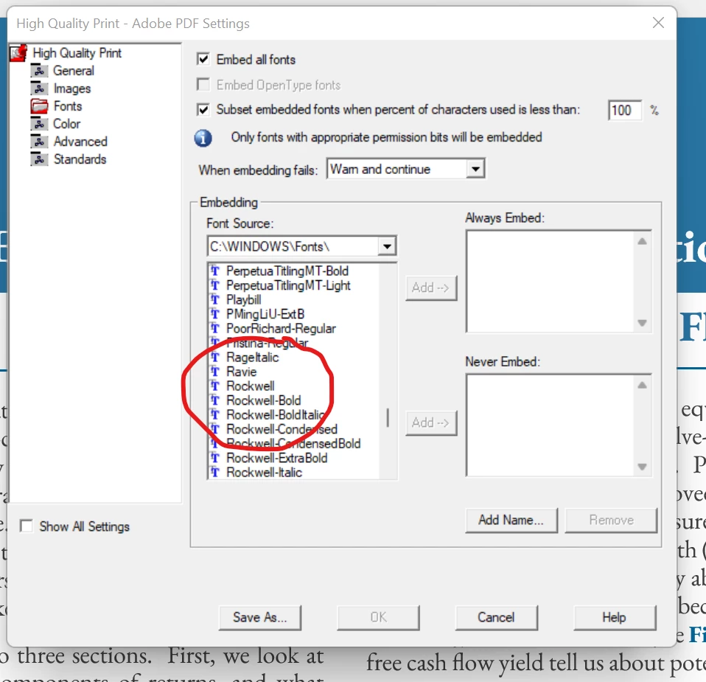Click Add button for Always Embed list
This screenshot has height=682, width=706.
click(x=431, y=288)
